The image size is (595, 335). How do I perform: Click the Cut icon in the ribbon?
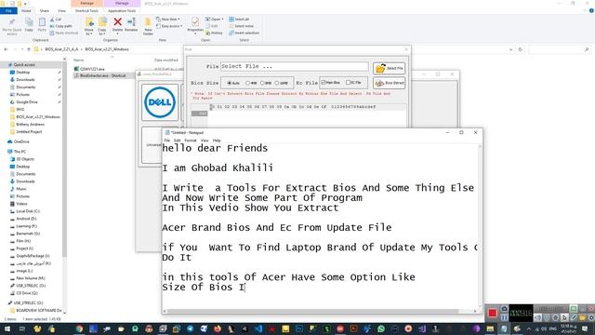coord(56,19)
